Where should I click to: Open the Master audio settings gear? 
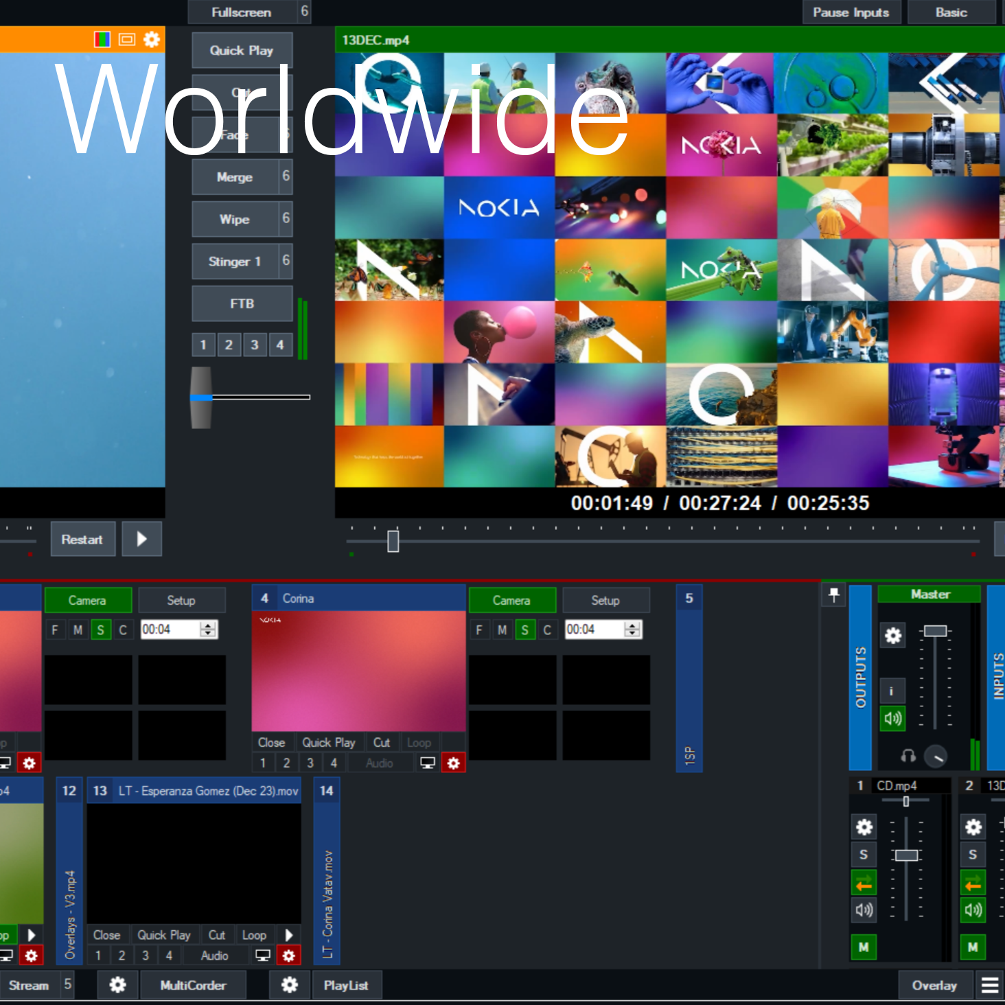[892, 636]
